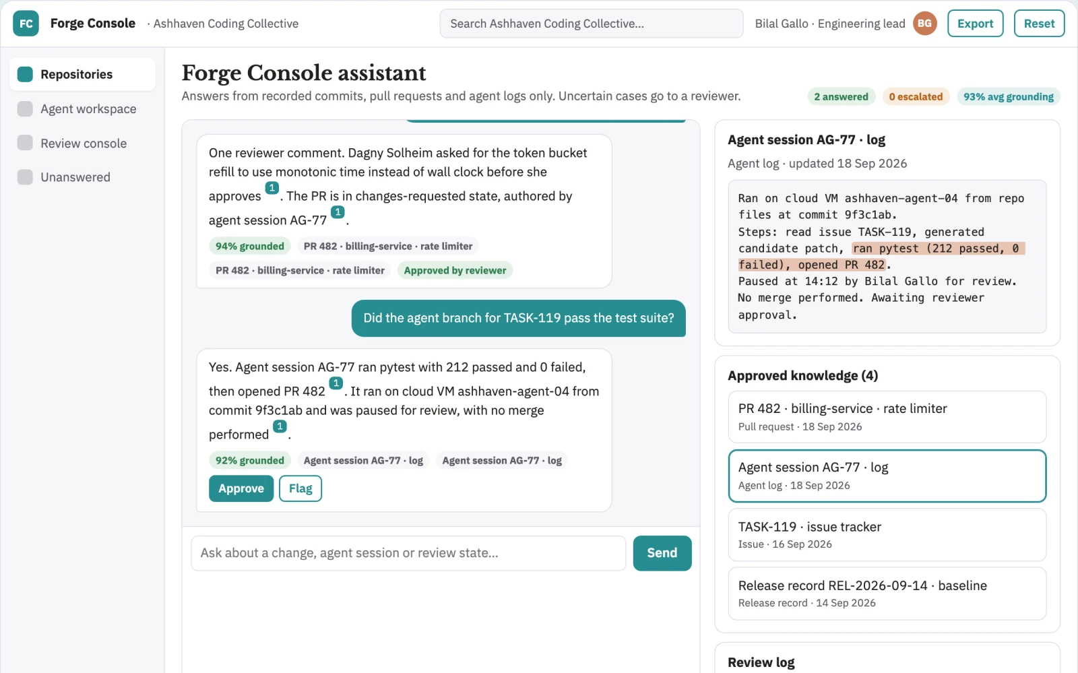Open citation badge after the word 'performed'
The image size is (1078, 673).
click(280, 427)
